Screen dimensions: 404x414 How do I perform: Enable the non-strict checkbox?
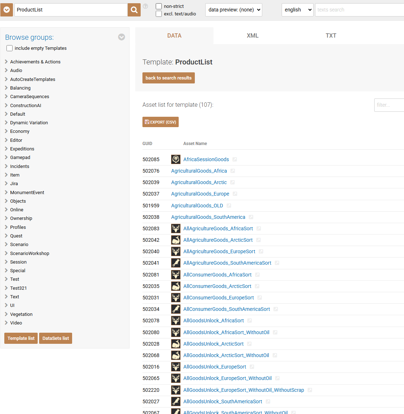(159, 6)
